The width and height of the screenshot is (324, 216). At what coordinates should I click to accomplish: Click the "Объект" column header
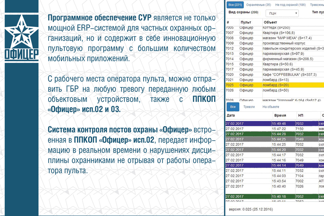(270, 22)
